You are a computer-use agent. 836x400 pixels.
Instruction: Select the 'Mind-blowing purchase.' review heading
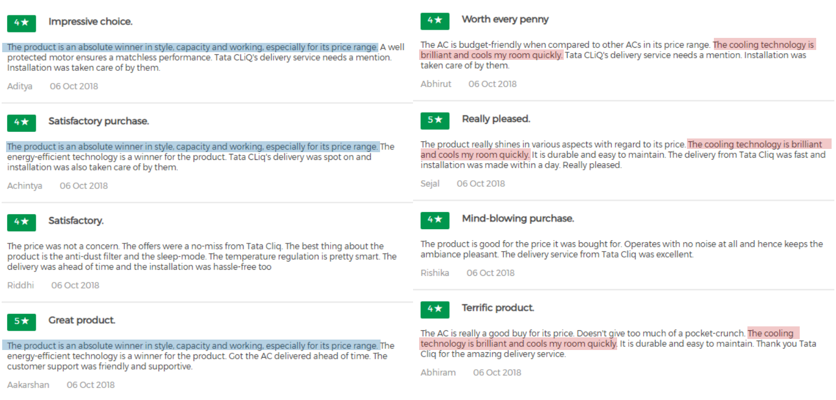click(x=518, y=219)
